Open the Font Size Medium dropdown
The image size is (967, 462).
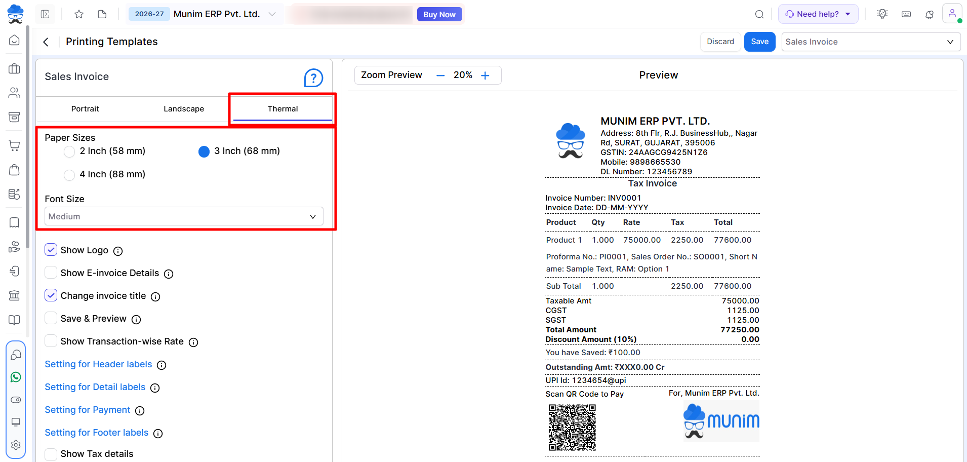[184, 216]
